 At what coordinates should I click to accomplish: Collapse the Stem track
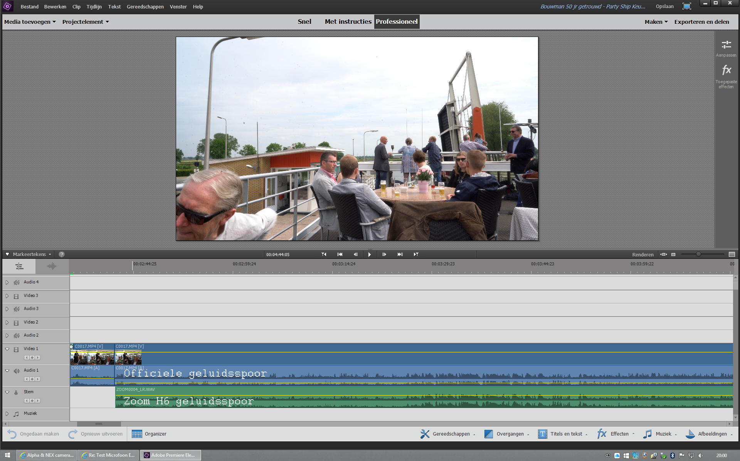(x=7, y=392)
